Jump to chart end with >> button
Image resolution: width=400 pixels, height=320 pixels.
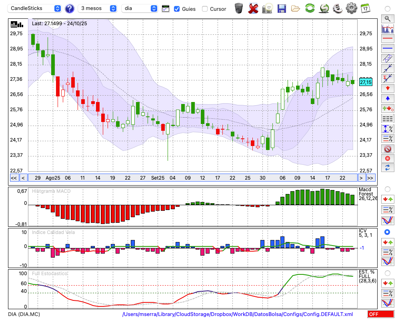pyautogui.click(x=370, y=178)
